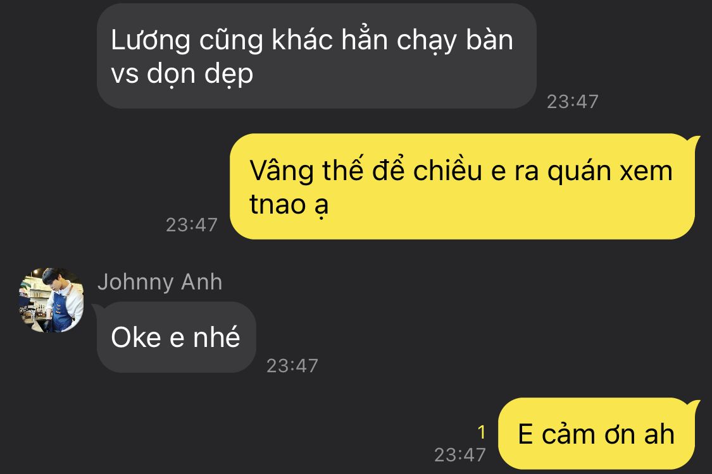The width and height of the screenshot is (712, 474).
Task: Click the text "tnao ạ" in the yellow bubble
Action: coord(289,205)
